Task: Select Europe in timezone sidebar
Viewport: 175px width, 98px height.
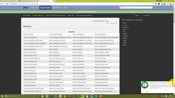Action: pyautogui.click(x=125, y=38)
